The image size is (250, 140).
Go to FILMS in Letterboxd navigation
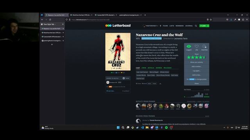click(165, 26)
